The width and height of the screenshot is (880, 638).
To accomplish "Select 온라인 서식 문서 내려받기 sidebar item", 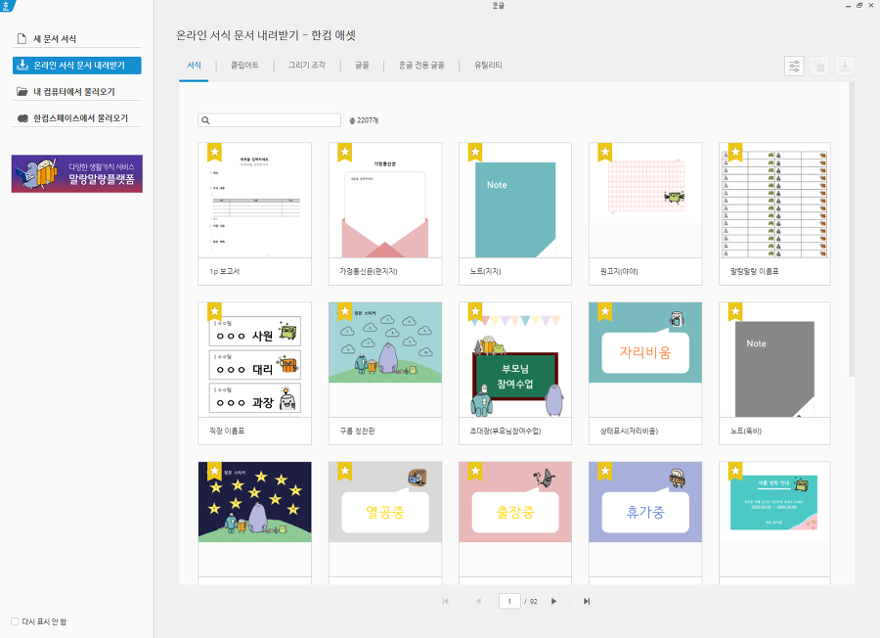I will tap(77, 66).
